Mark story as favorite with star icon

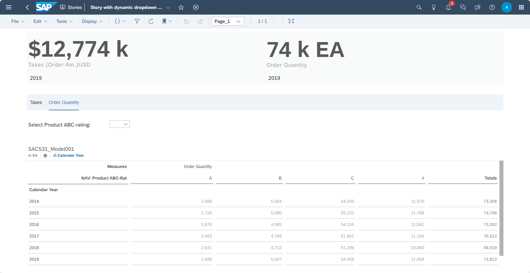[181, 7]
